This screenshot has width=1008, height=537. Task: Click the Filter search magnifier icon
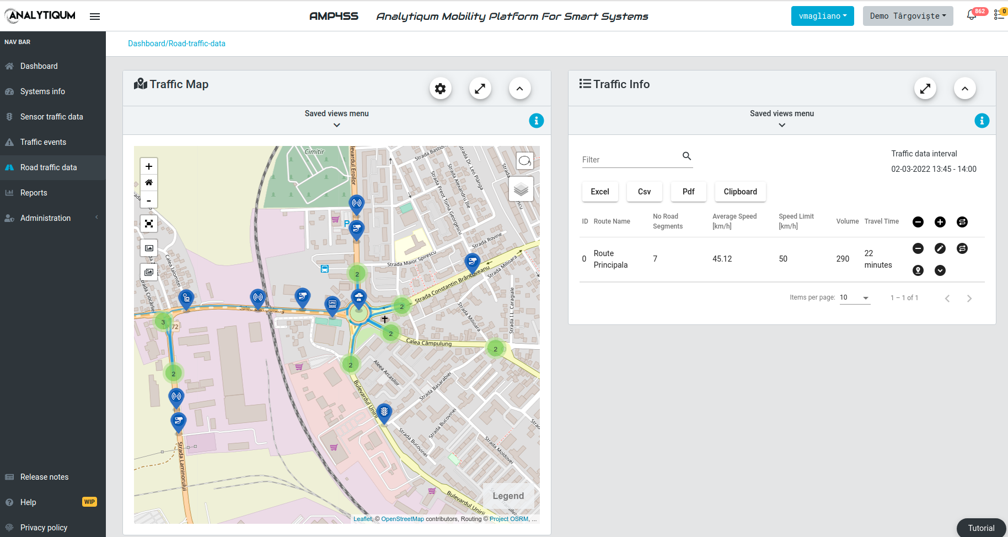tap(687, 156)
